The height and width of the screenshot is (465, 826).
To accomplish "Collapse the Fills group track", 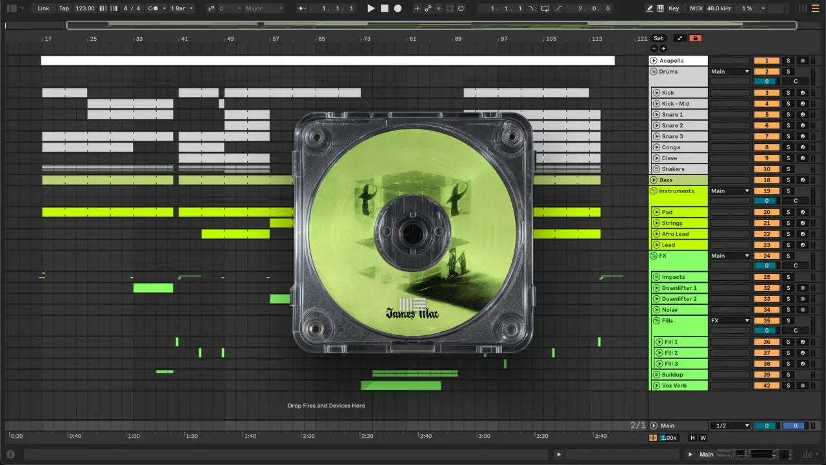I will pos(656,321).
